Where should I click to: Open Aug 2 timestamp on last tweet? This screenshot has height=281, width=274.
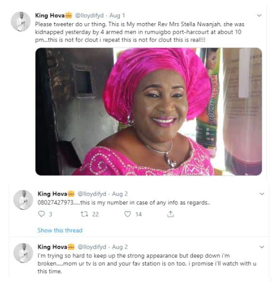click(x=120, y=247)
